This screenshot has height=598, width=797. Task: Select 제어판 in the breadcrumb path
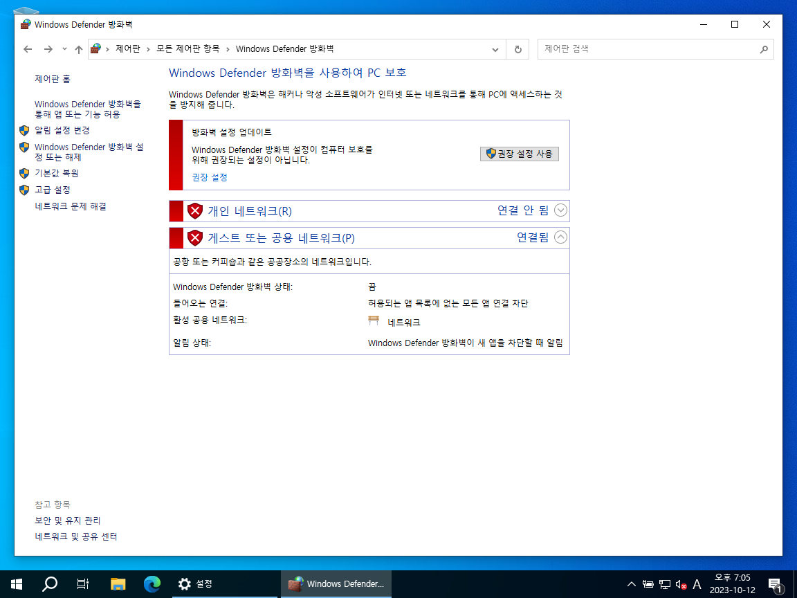pos(127,49)
